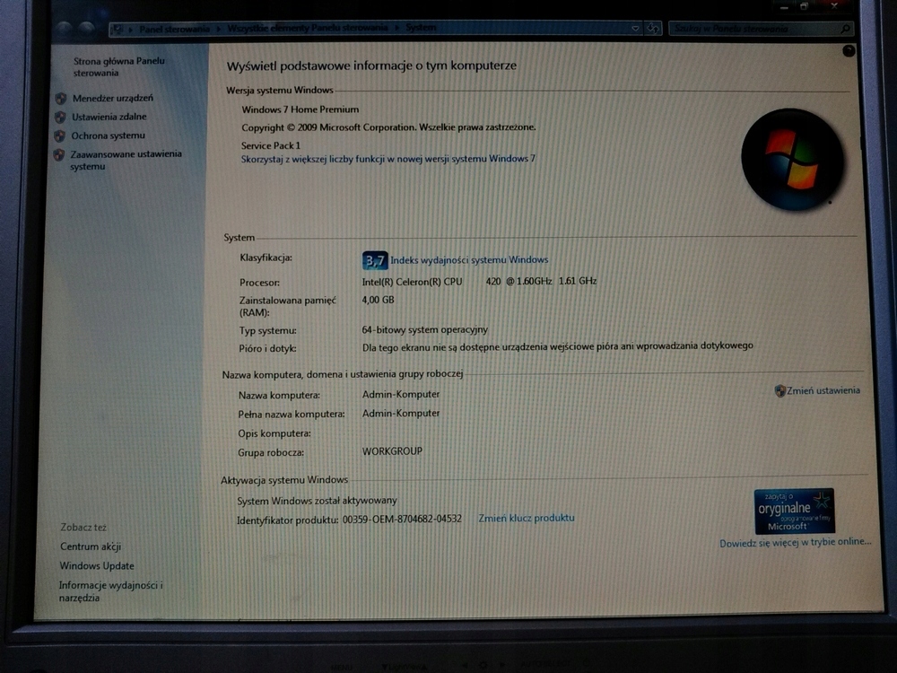This screenshot has width=897, height=673.
Task: Open Dowiedz się więcej w trybie online link
Action: [x=795, y=543]
